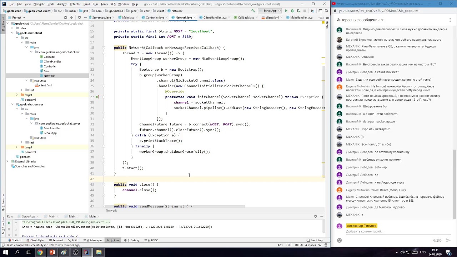
Task: Expand the External Libraries node
Action: [7, 162]
